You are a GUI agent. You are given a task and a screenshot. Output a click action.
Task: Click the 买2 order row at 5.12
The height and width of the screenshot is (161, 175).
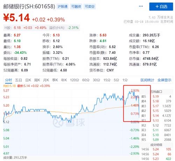point(156,126)
